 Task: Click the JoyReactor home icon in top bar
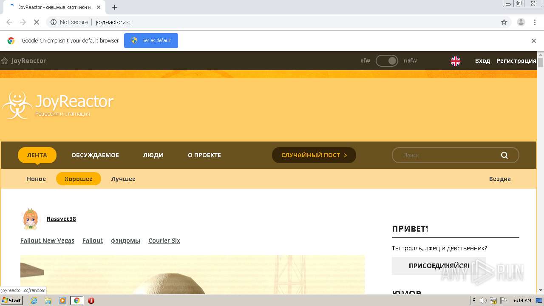point(5,61)
